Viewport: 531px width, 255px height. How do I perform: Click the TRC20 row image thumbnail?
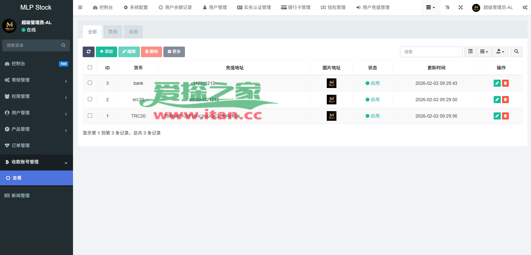click(332, 116)
